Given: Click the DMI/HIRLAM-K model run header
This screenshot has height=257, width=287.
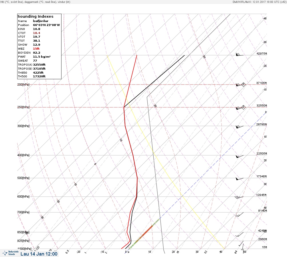Looking at the screenshot, I should point(259,2).
